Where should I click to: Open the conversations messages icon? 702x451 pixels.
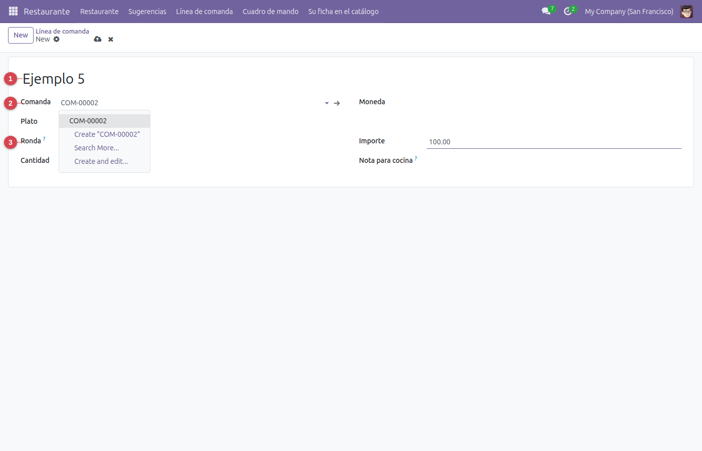tap(547, 11)
